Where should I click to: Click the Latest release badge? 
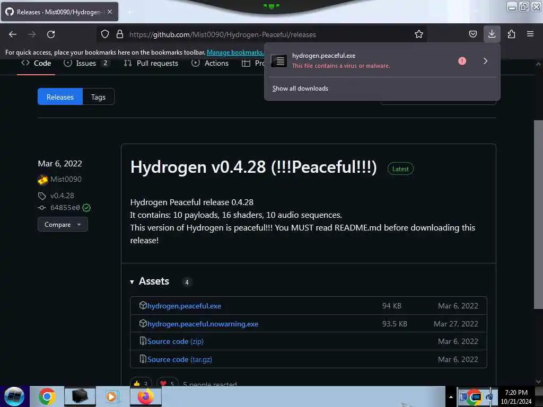coord(400,169)
